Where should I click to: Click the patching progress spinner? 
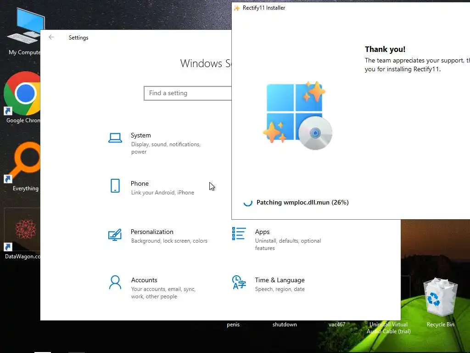point(248,202)
